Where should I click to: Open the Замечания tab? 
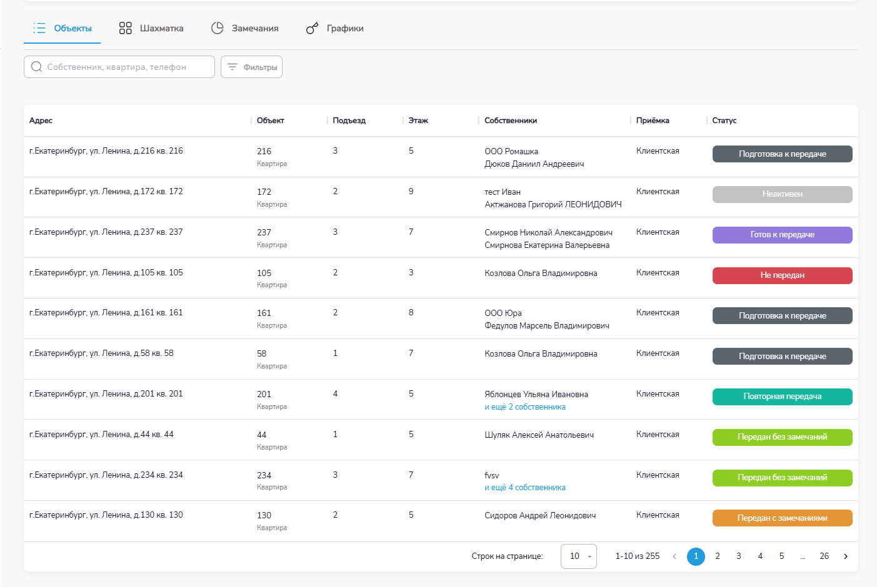click(255, 28)
